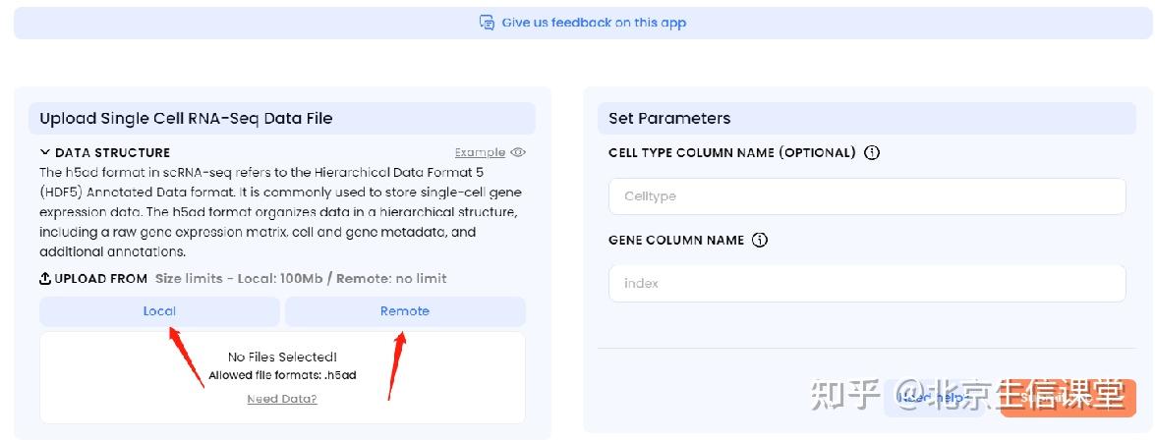This screenshot has width=1155, height=441.
Task: Click the upload icon beside UPLOAD FROM
Action: click(45, 279)
